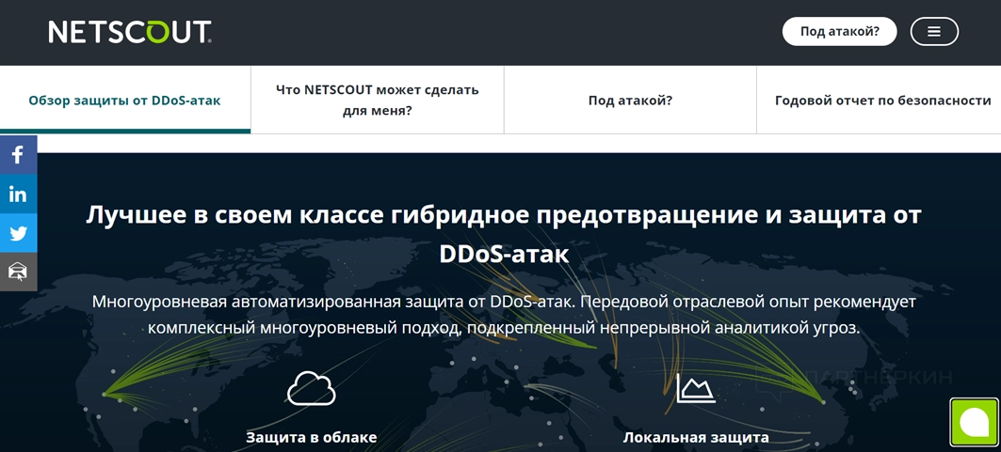This screenshot has width=1001, height=452.
Task: Open the green chat widget
Action: [975, 421]
